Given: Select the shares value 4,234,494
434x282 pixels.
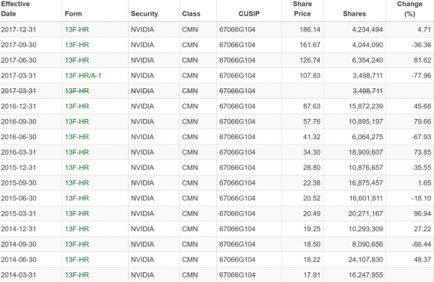Looking at the screenshot, I should pos(367,30).
